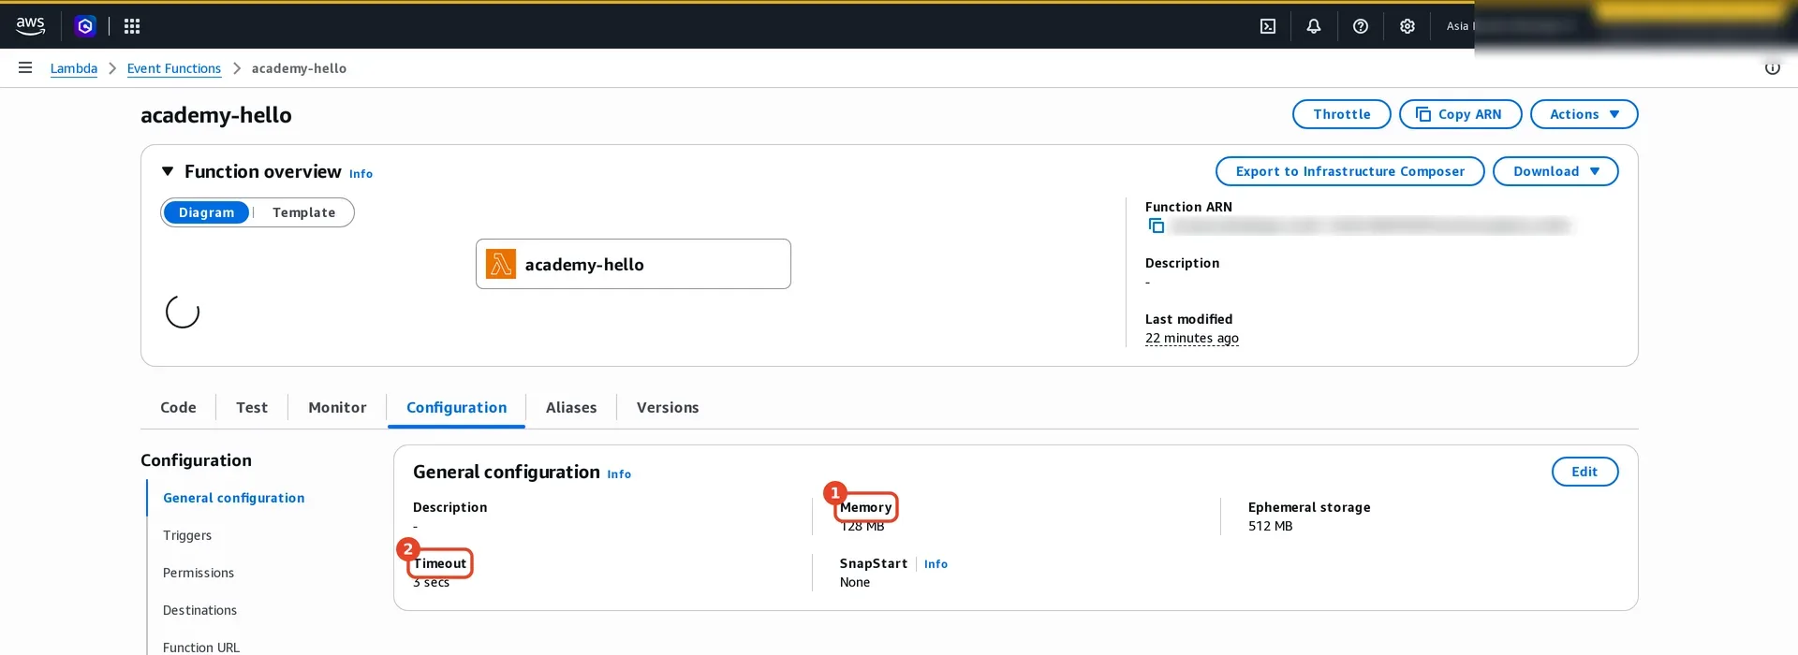Image resolution: width=1798 pixels, height=655 pixels.
Task: Click Export to Infrastructure Composer
Action: pyautogui.click(x=1349, y=171)
